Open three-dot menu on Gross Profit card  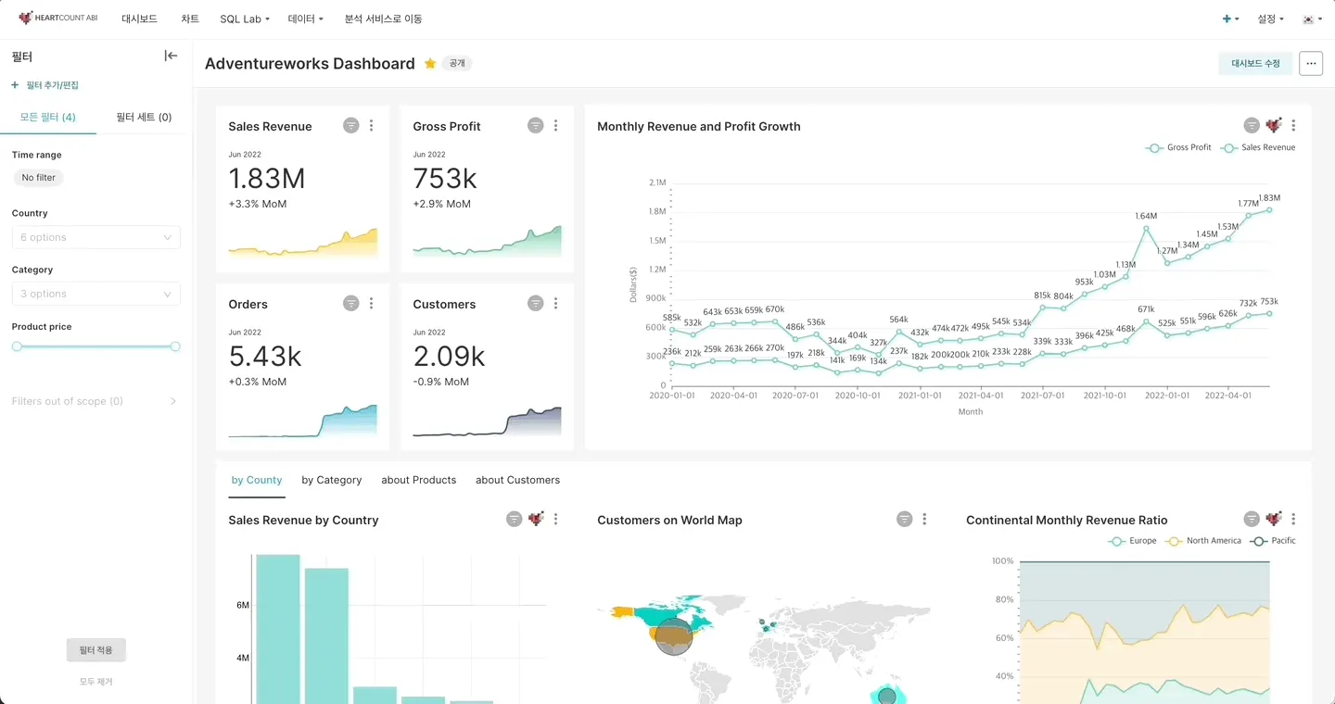point(556,126)
